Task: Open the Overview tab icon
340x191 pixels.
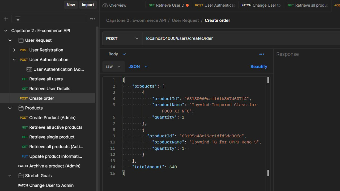Action: (x=105, y=5)
